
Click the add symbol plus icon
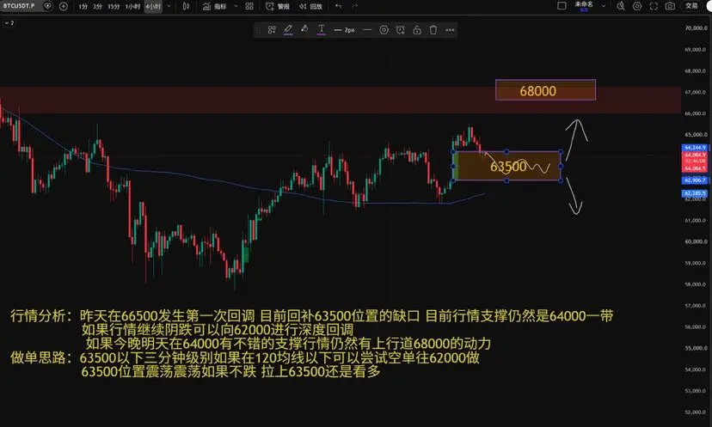pos(63,6)
